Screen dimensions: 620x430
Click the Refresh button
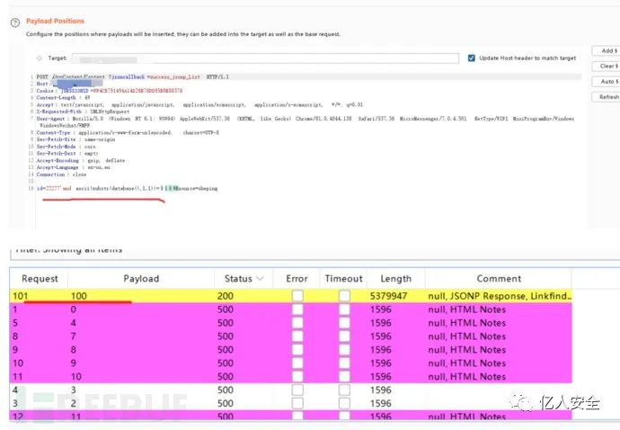[607, 97]
